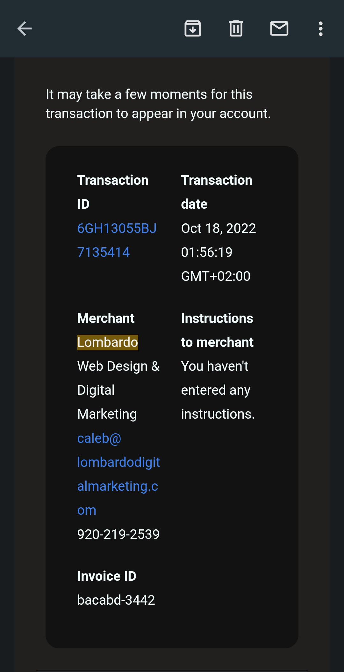Tap the Merchant heading label

[x=106, y=318]
